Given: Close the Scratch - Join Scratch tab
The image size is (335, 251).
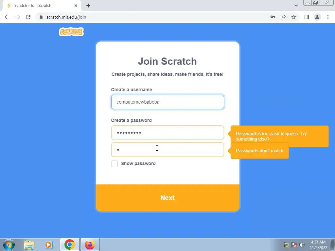Looking at the screenshot, I should [x=76, y=6].
